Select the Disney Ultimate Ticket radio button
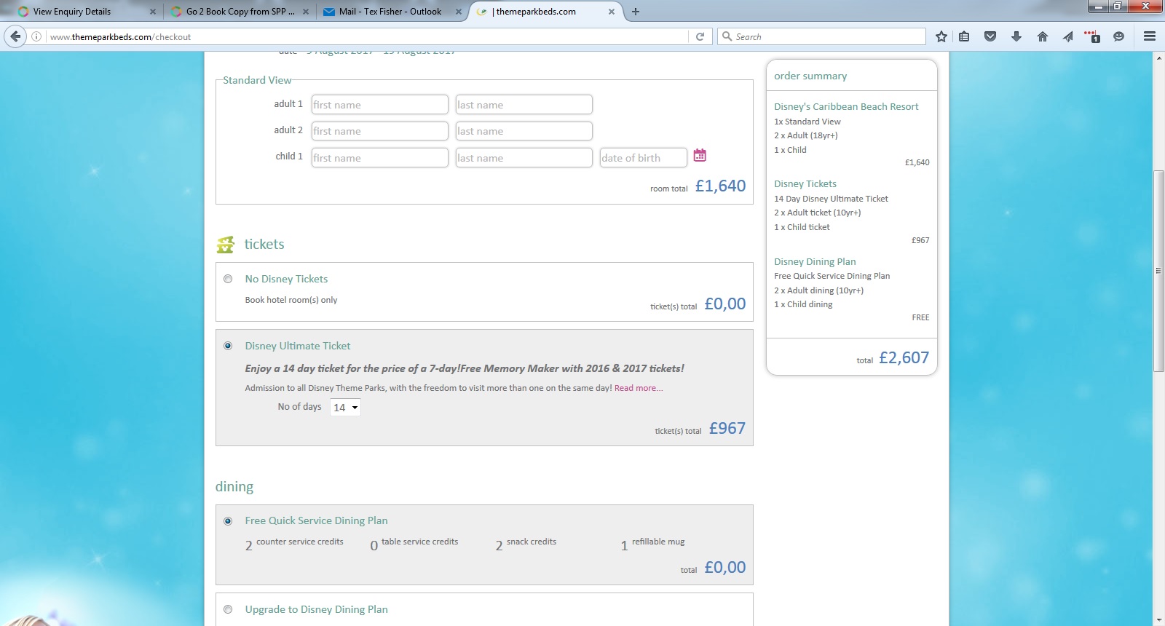The width and height of the screenshot is (1165, 626). (x=228, y=346)
